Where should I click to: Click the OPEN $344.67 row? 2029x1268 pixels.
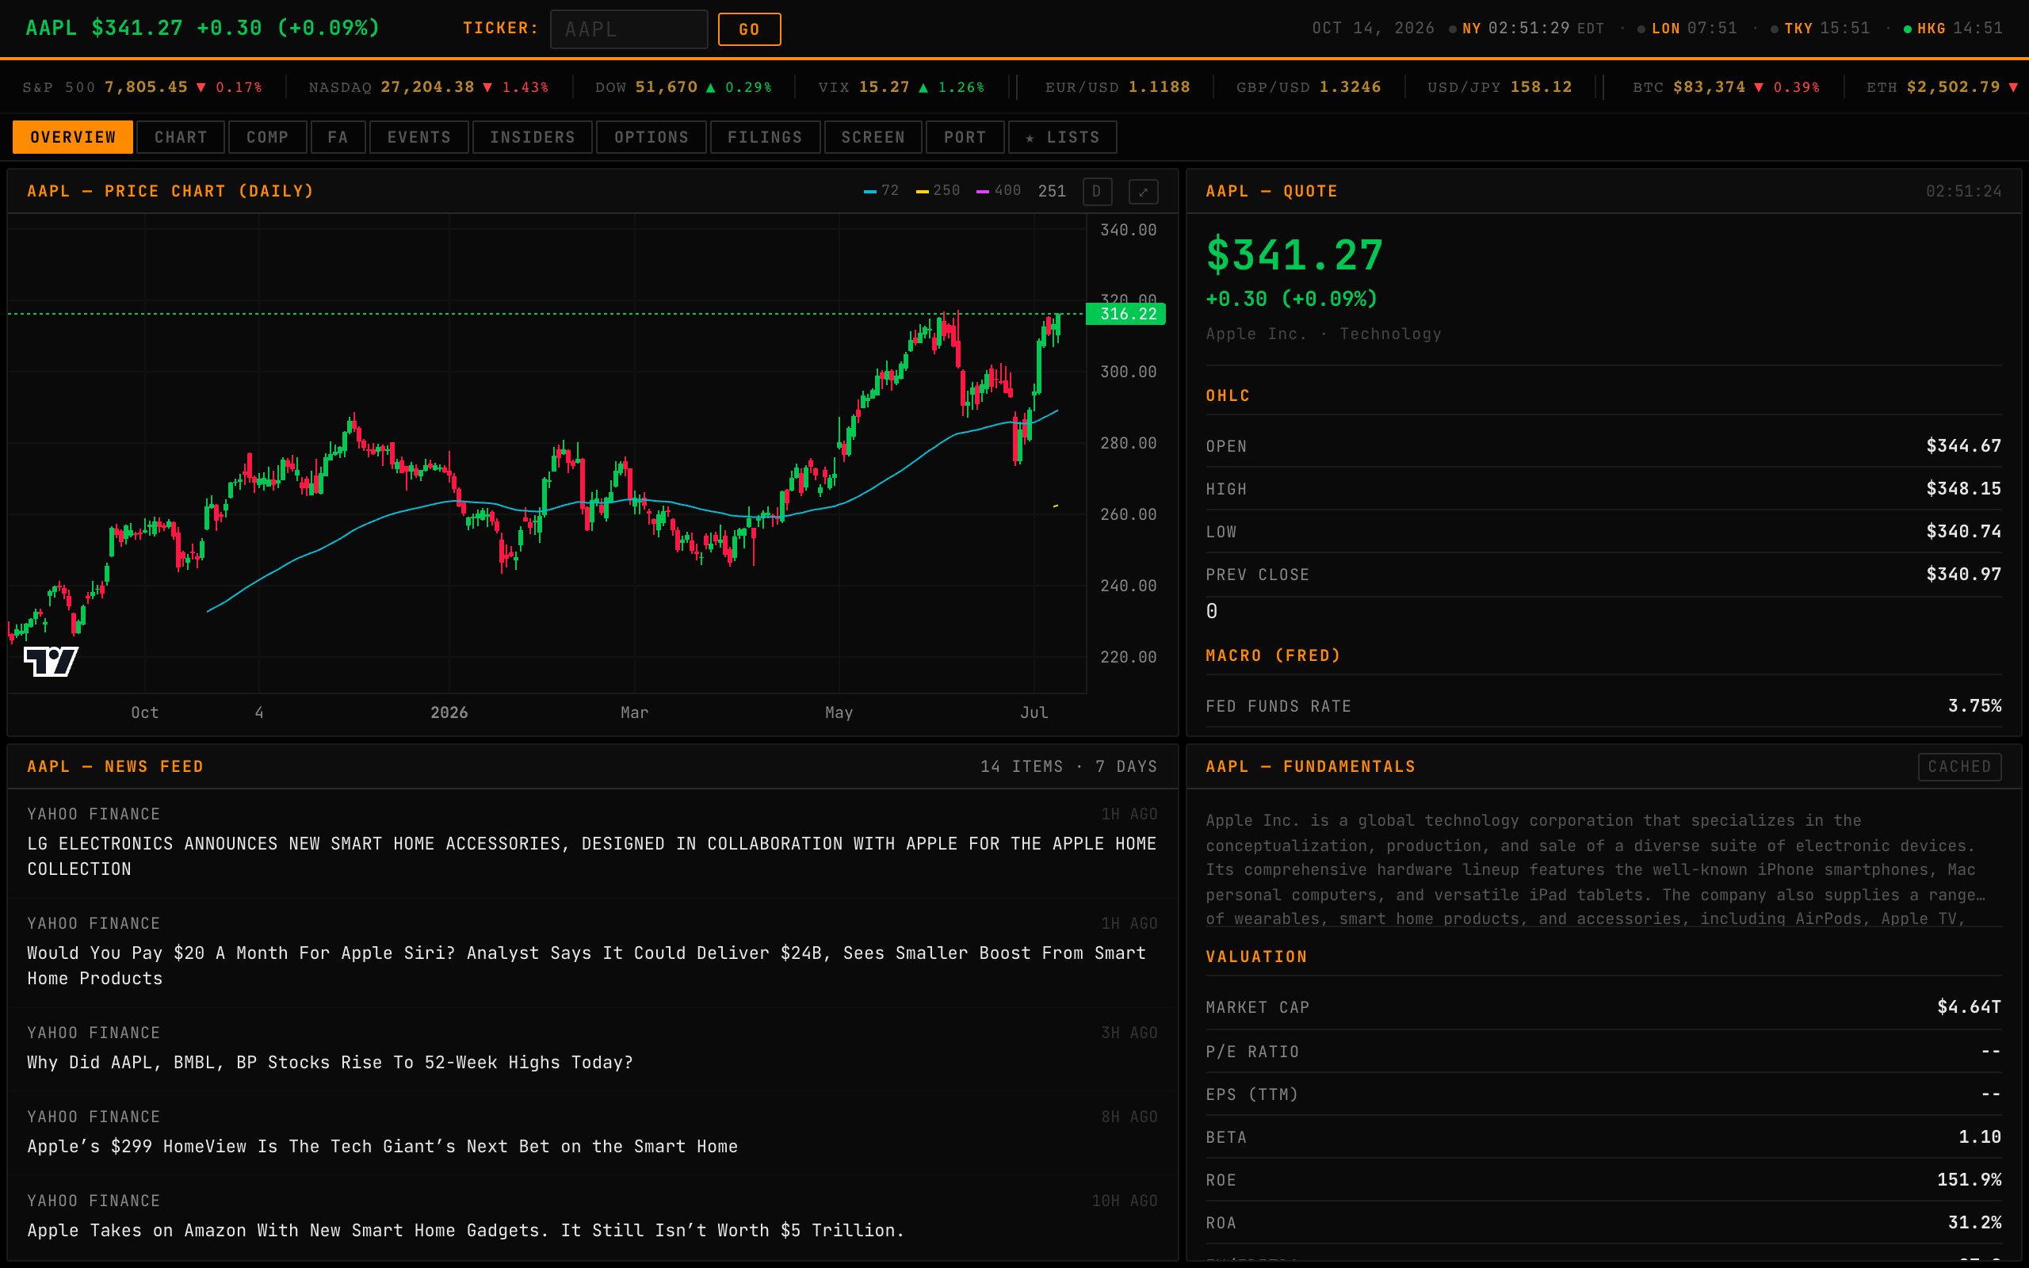point(1603,446)
